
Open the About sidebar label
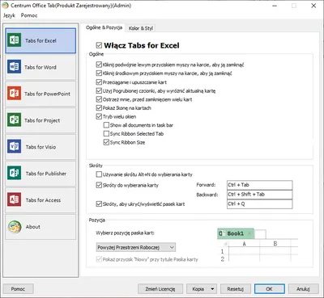click(x=33, y=227)
